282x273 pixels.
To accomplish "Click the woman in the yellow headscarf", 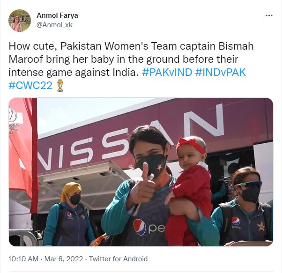I will click(69, 215).
